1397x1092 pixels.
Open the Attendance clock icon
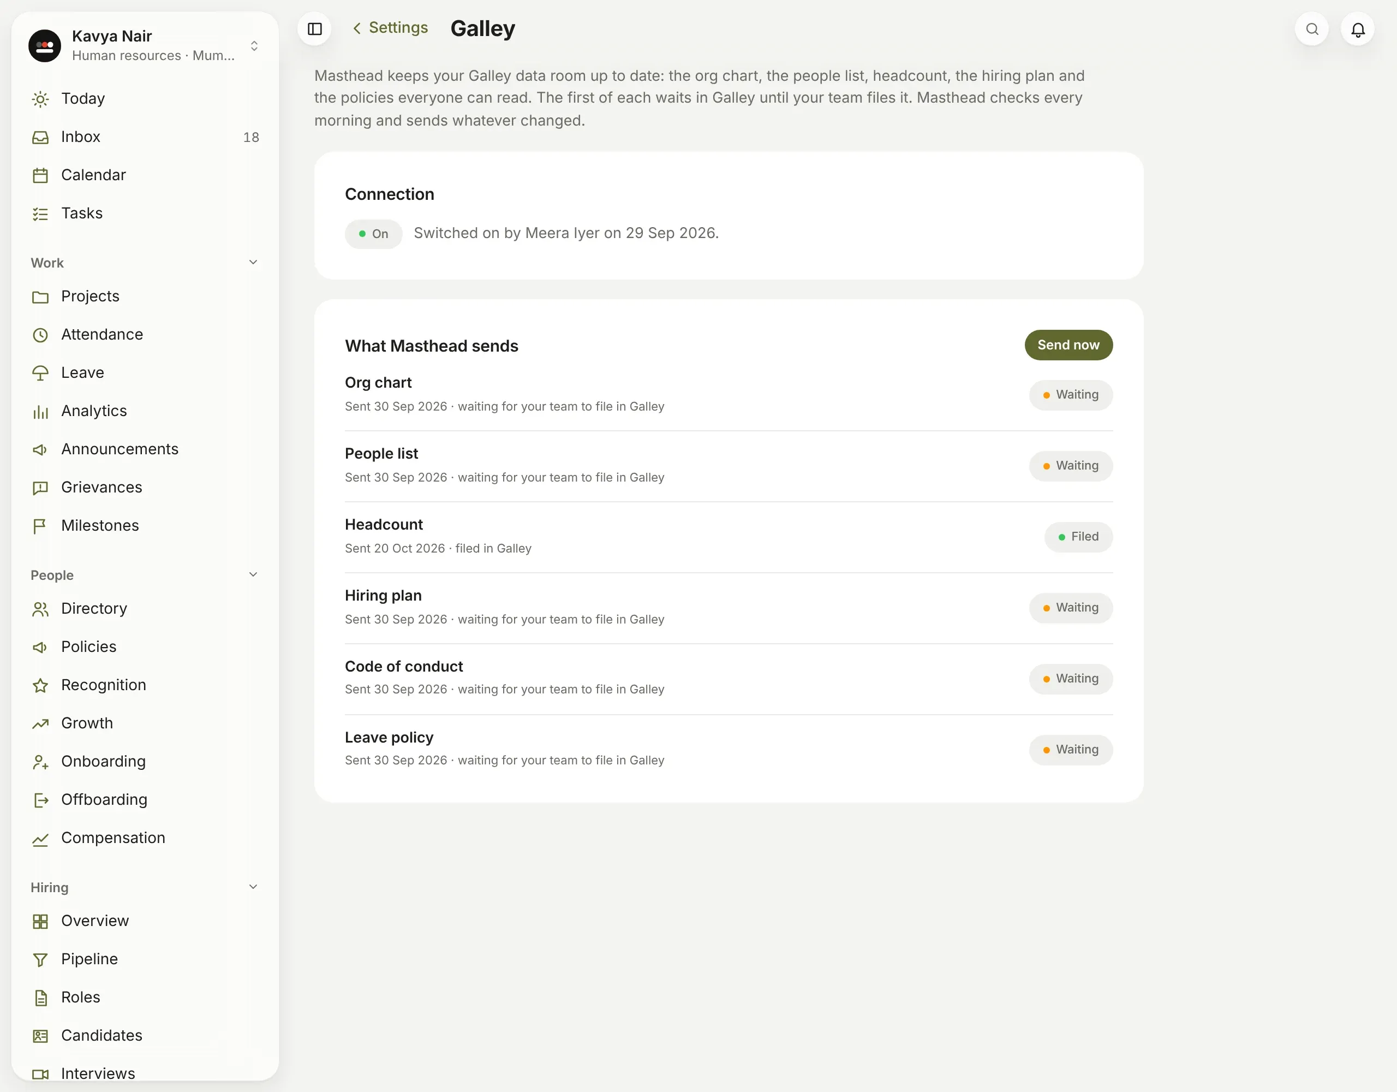click(x=40, y=335)
